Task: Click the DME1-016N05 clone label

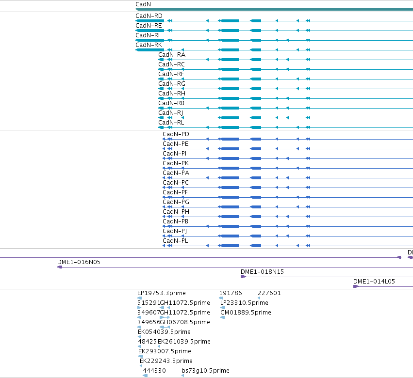Action: (x=79, y=262)
